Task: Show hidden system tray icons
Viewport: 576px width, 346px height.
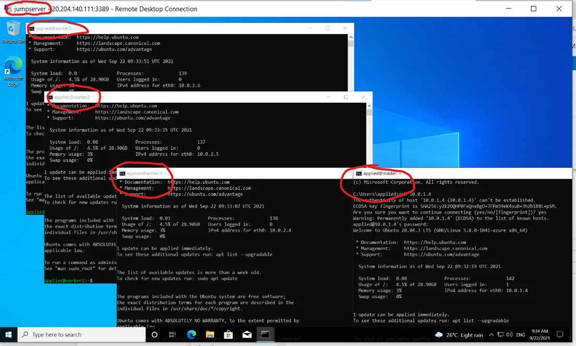Action: click(x=492, y=335)
